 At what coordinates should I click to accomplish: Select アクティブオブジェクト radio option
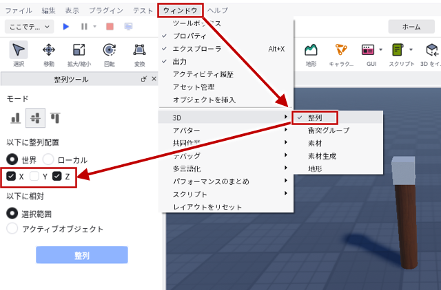[x=12, y=228]
